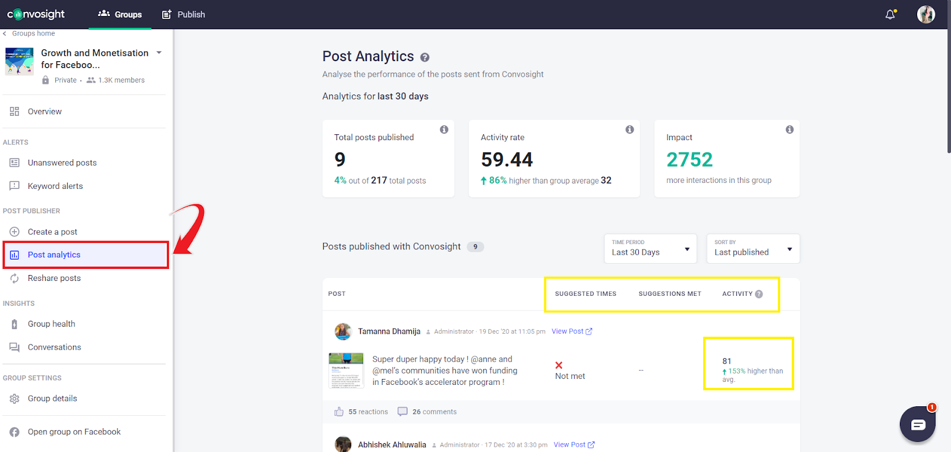Click the Convosight logo
Image resolution: width=951 pixels, height=452 pixels.
36,14
